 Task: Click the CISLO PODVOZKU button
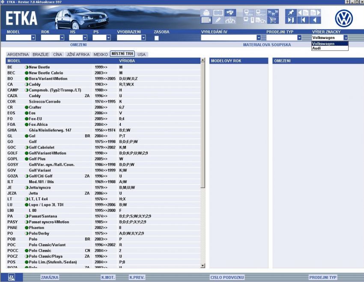227,277
